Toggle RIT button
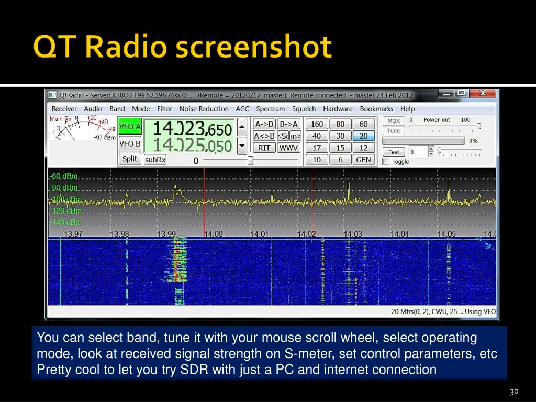 [264, 148]
